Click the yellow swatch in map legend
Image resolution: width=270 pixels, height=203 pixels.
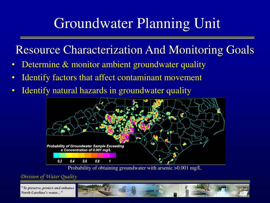tap(69, 155)
